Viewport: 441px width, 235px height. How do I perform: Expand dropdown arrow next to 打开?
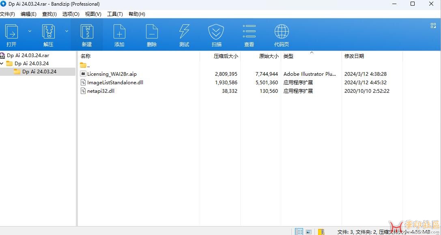30,31
